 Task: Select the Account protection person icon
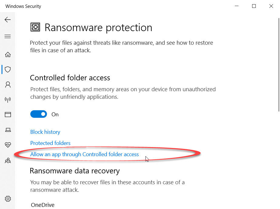click(x=8, y=85)
